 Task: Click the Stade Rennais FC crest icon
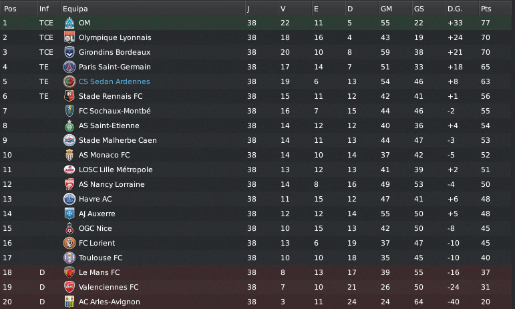coord(69,96)
